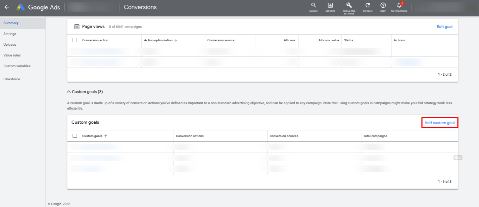
Task: Select all Custom goals rows checkbox
Action: (x=75, y=136)
